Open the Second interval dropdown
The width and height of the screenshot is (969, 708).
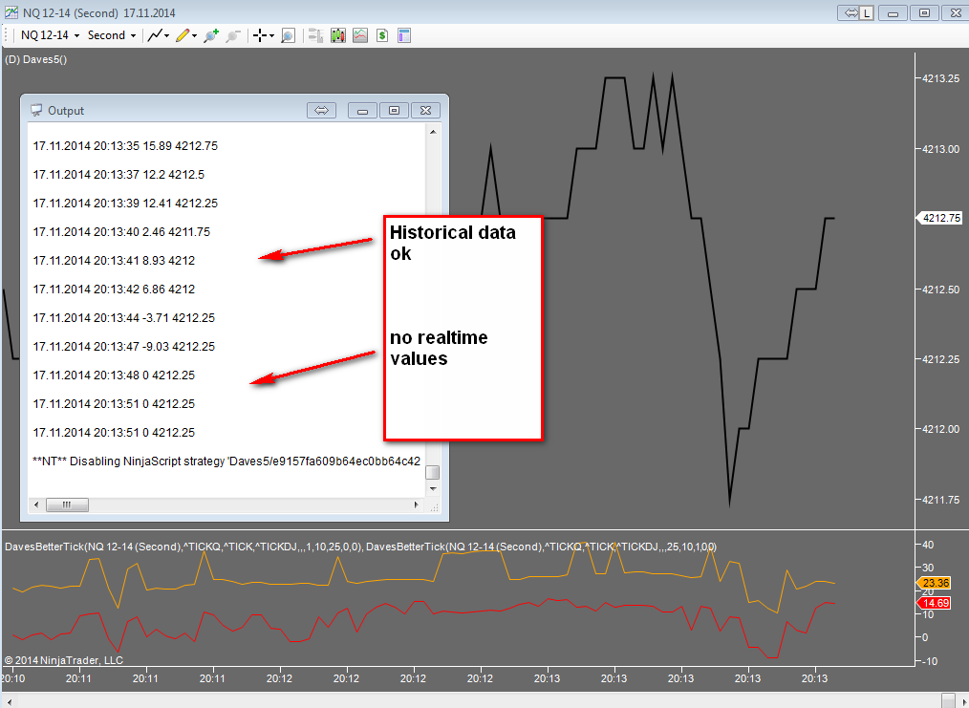point(111,35)
